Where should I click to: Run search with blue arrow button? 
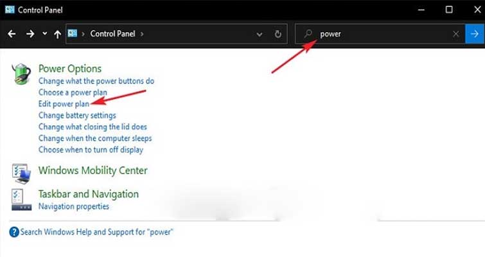(475, 33)
